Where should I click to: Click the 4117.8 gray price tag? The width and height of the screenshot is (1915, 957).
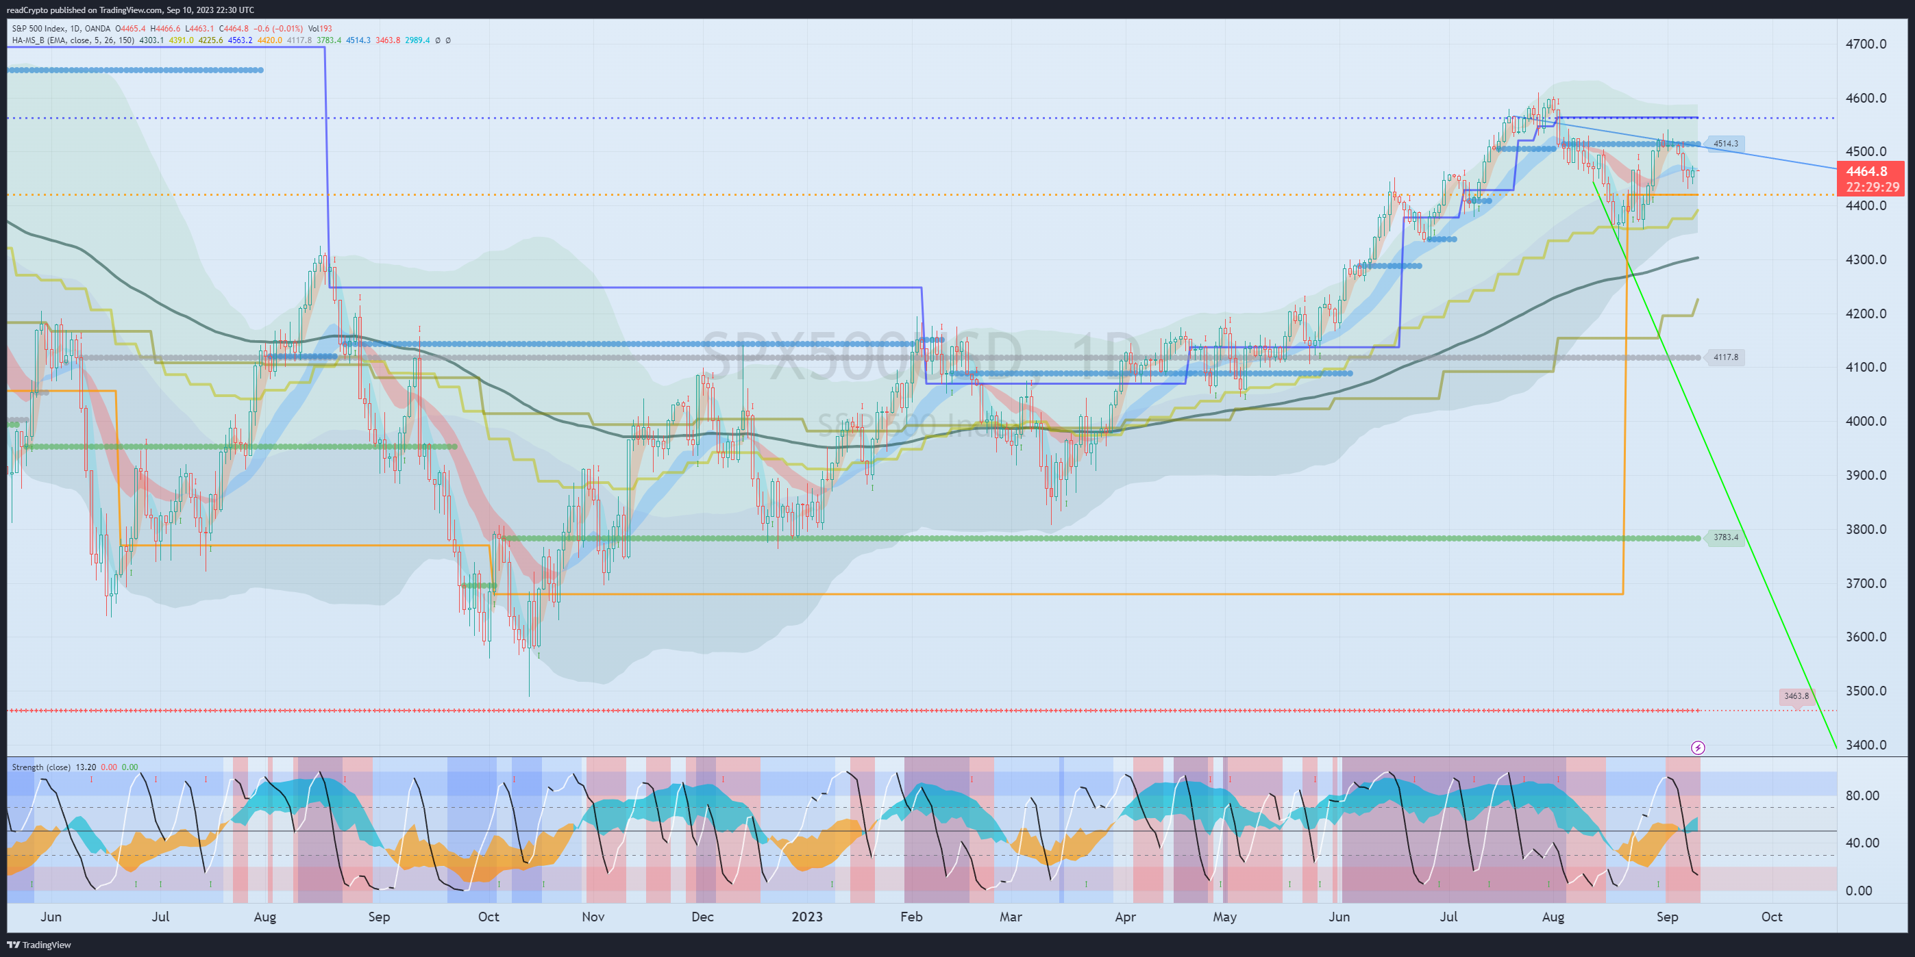pyautogui.click(x=1725, y=357)
